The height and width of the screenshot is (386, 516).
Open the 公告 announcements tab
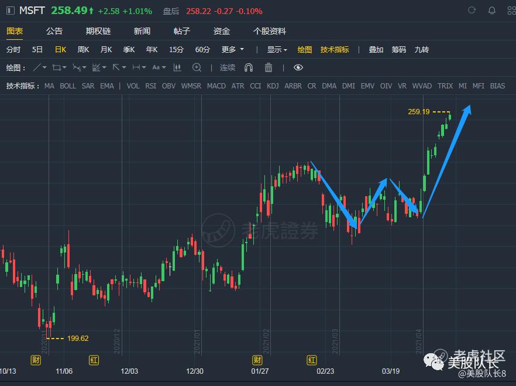(x=54, y=31)
